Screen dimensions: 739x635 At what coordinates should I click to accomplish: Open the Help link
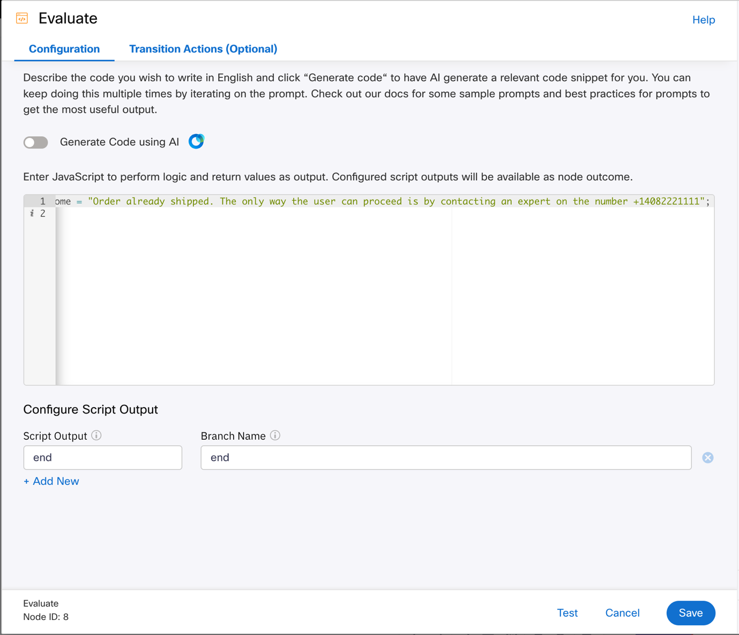pyautogui.click(x=703, y=20)
